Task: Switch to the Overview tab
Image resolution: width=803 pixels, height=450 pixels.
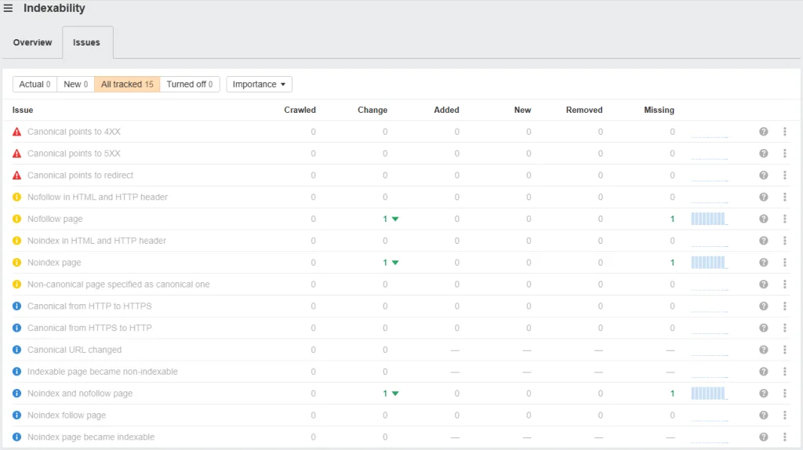Action: pyautogui.click(x=32, y=42)
